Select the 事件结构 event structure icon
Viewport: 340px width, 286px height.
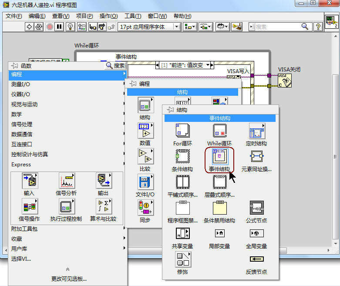tap(220, 156)
